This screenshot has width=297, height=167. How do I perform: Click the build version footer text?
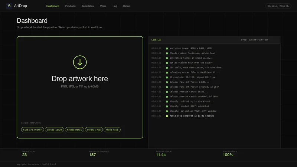49,164
